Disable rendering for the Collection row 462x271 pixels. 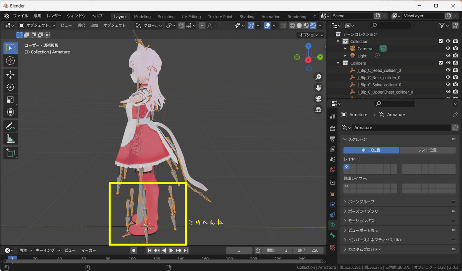coord(455,41)
